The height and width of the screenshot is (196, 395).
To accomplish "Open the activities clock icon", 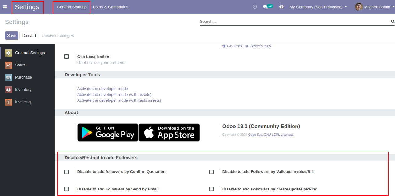I will [255, 7].
